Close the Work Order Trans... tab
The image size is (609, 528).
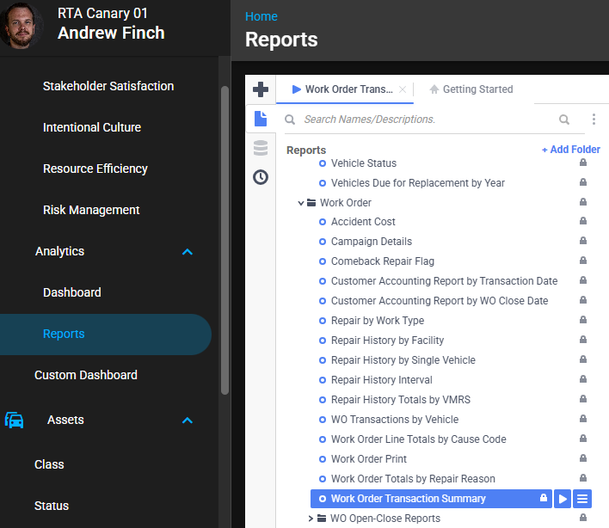point(403,89)
